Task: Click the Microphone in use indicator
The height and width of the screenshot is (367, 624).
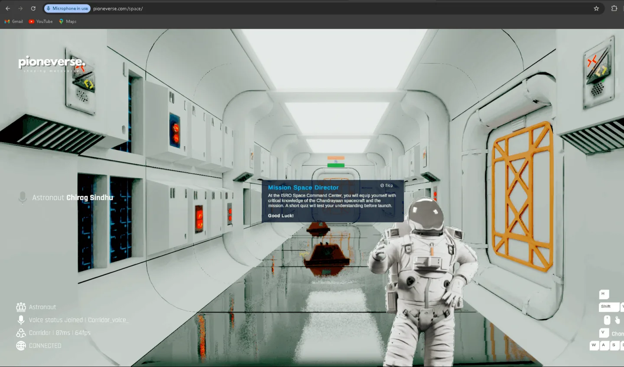Action: (x=67, y=8)
